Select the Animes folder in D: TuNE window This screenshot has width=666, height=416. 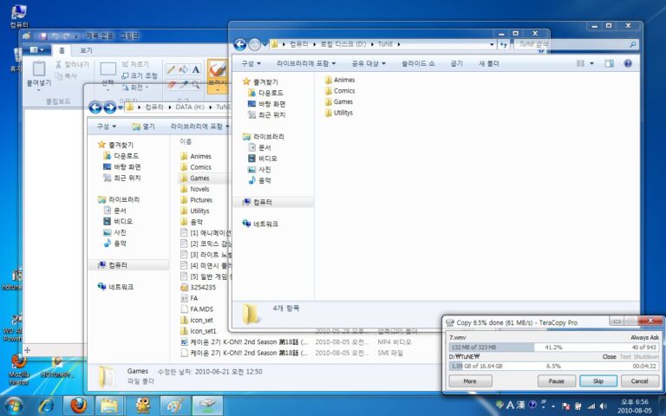pos(340,80)
